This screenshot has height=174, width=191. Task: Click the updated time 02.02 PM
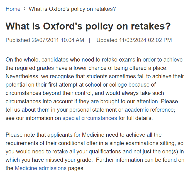click(x=160, y=40)
